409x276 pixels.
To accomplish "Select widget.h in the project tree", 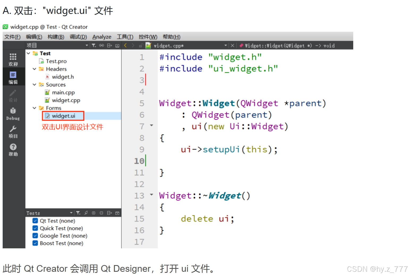I will point(63,77).
